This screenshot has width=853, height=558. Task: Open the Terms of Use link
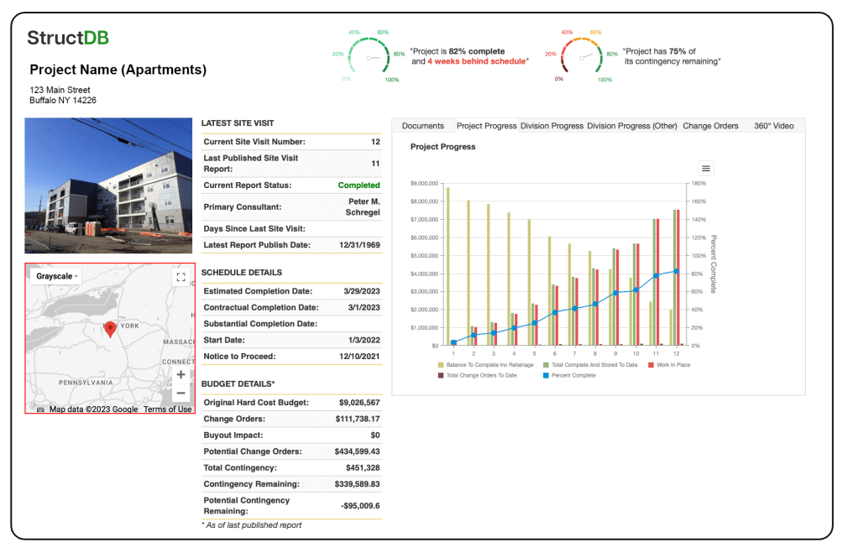coord(169,409)
